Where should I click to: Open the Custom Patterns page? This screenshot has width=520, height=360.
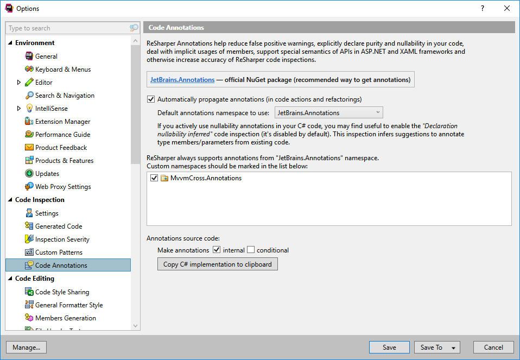coord(59,252)
